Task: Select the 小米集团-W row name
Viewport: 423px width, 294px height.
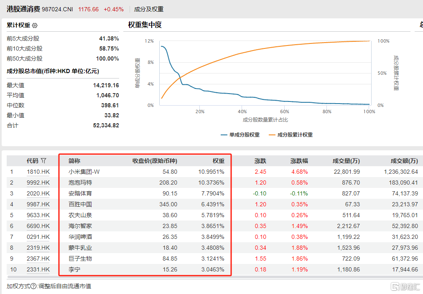Action: [x=84, y=172]
